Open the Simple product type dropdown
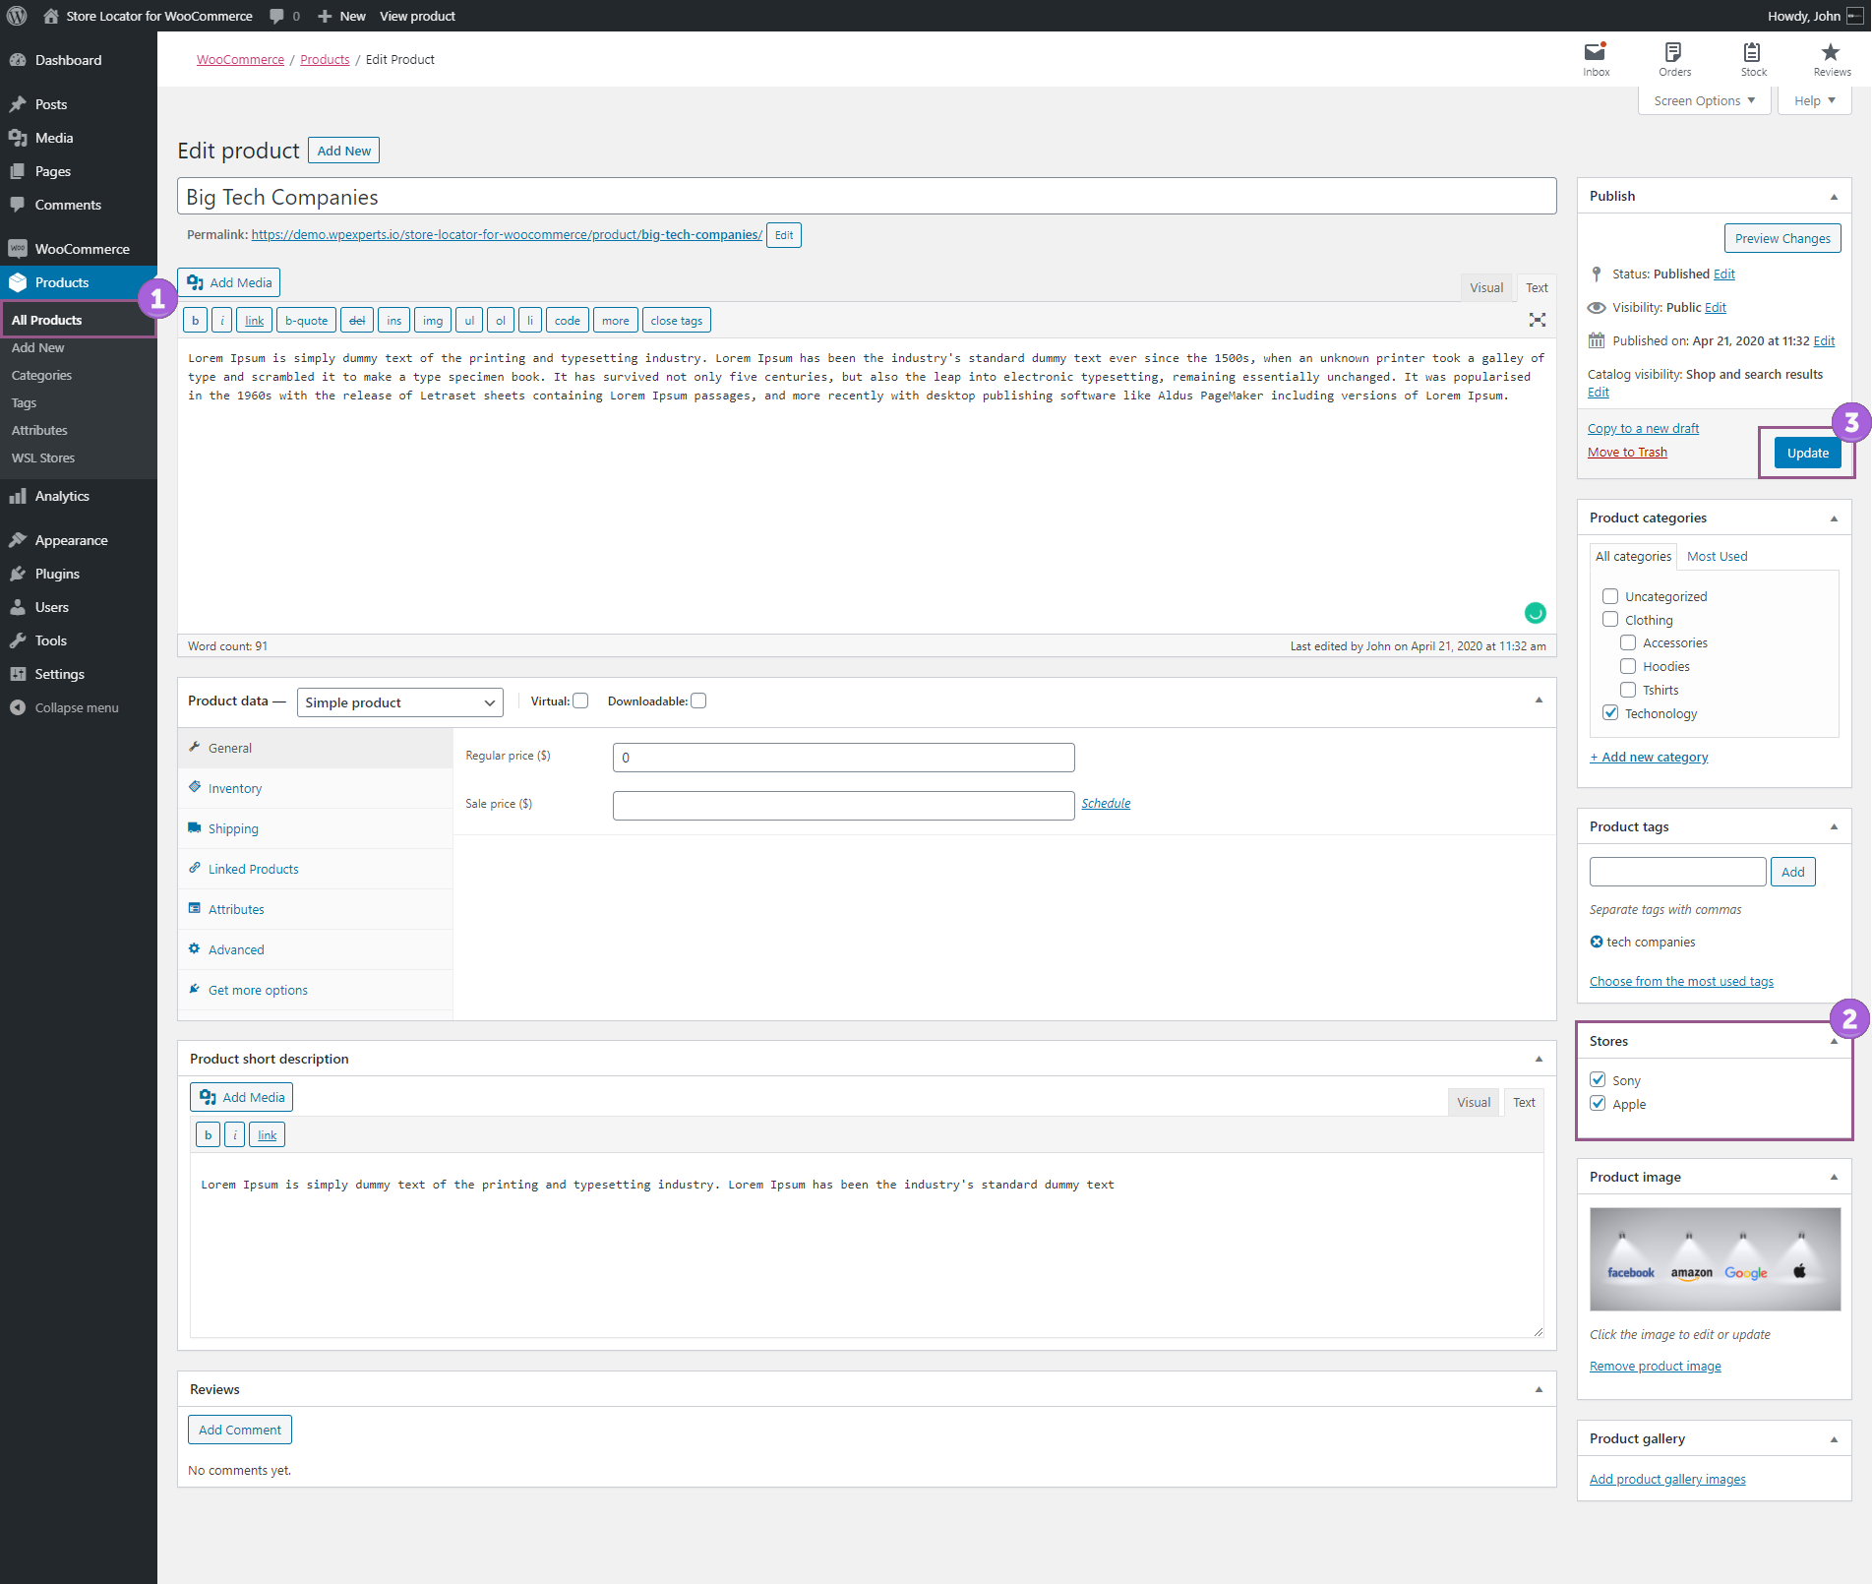1872x1584 pixels. 398,701
